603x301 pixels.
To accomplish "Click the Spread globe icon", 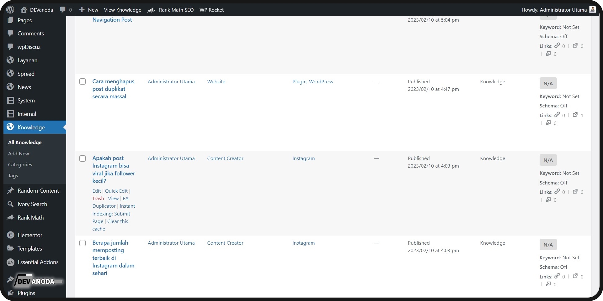I will pos(10,74).
